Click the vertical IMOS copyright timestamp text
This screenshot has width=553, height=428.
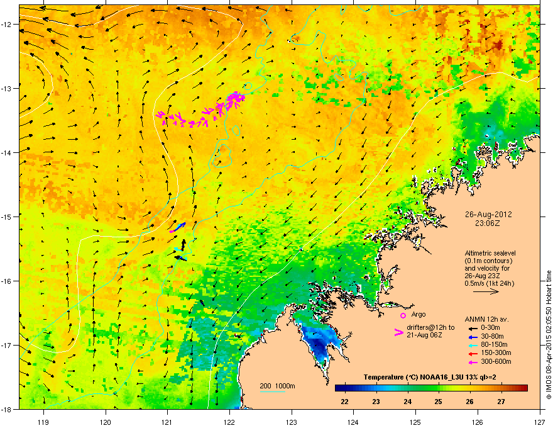[549, 335]
